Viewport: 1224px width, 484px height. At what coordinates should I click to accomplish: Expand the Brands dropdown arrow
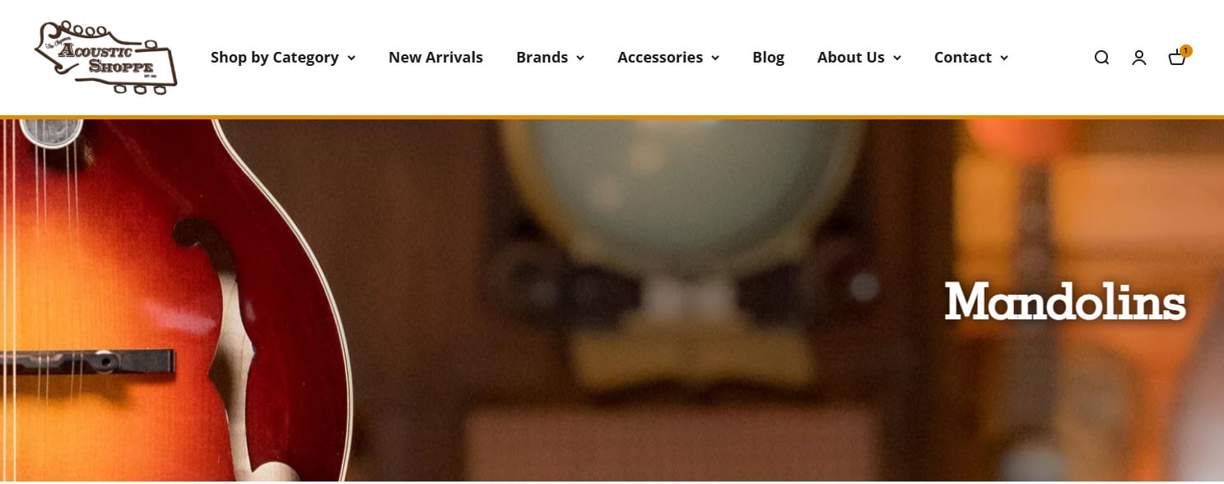(580, 58)
